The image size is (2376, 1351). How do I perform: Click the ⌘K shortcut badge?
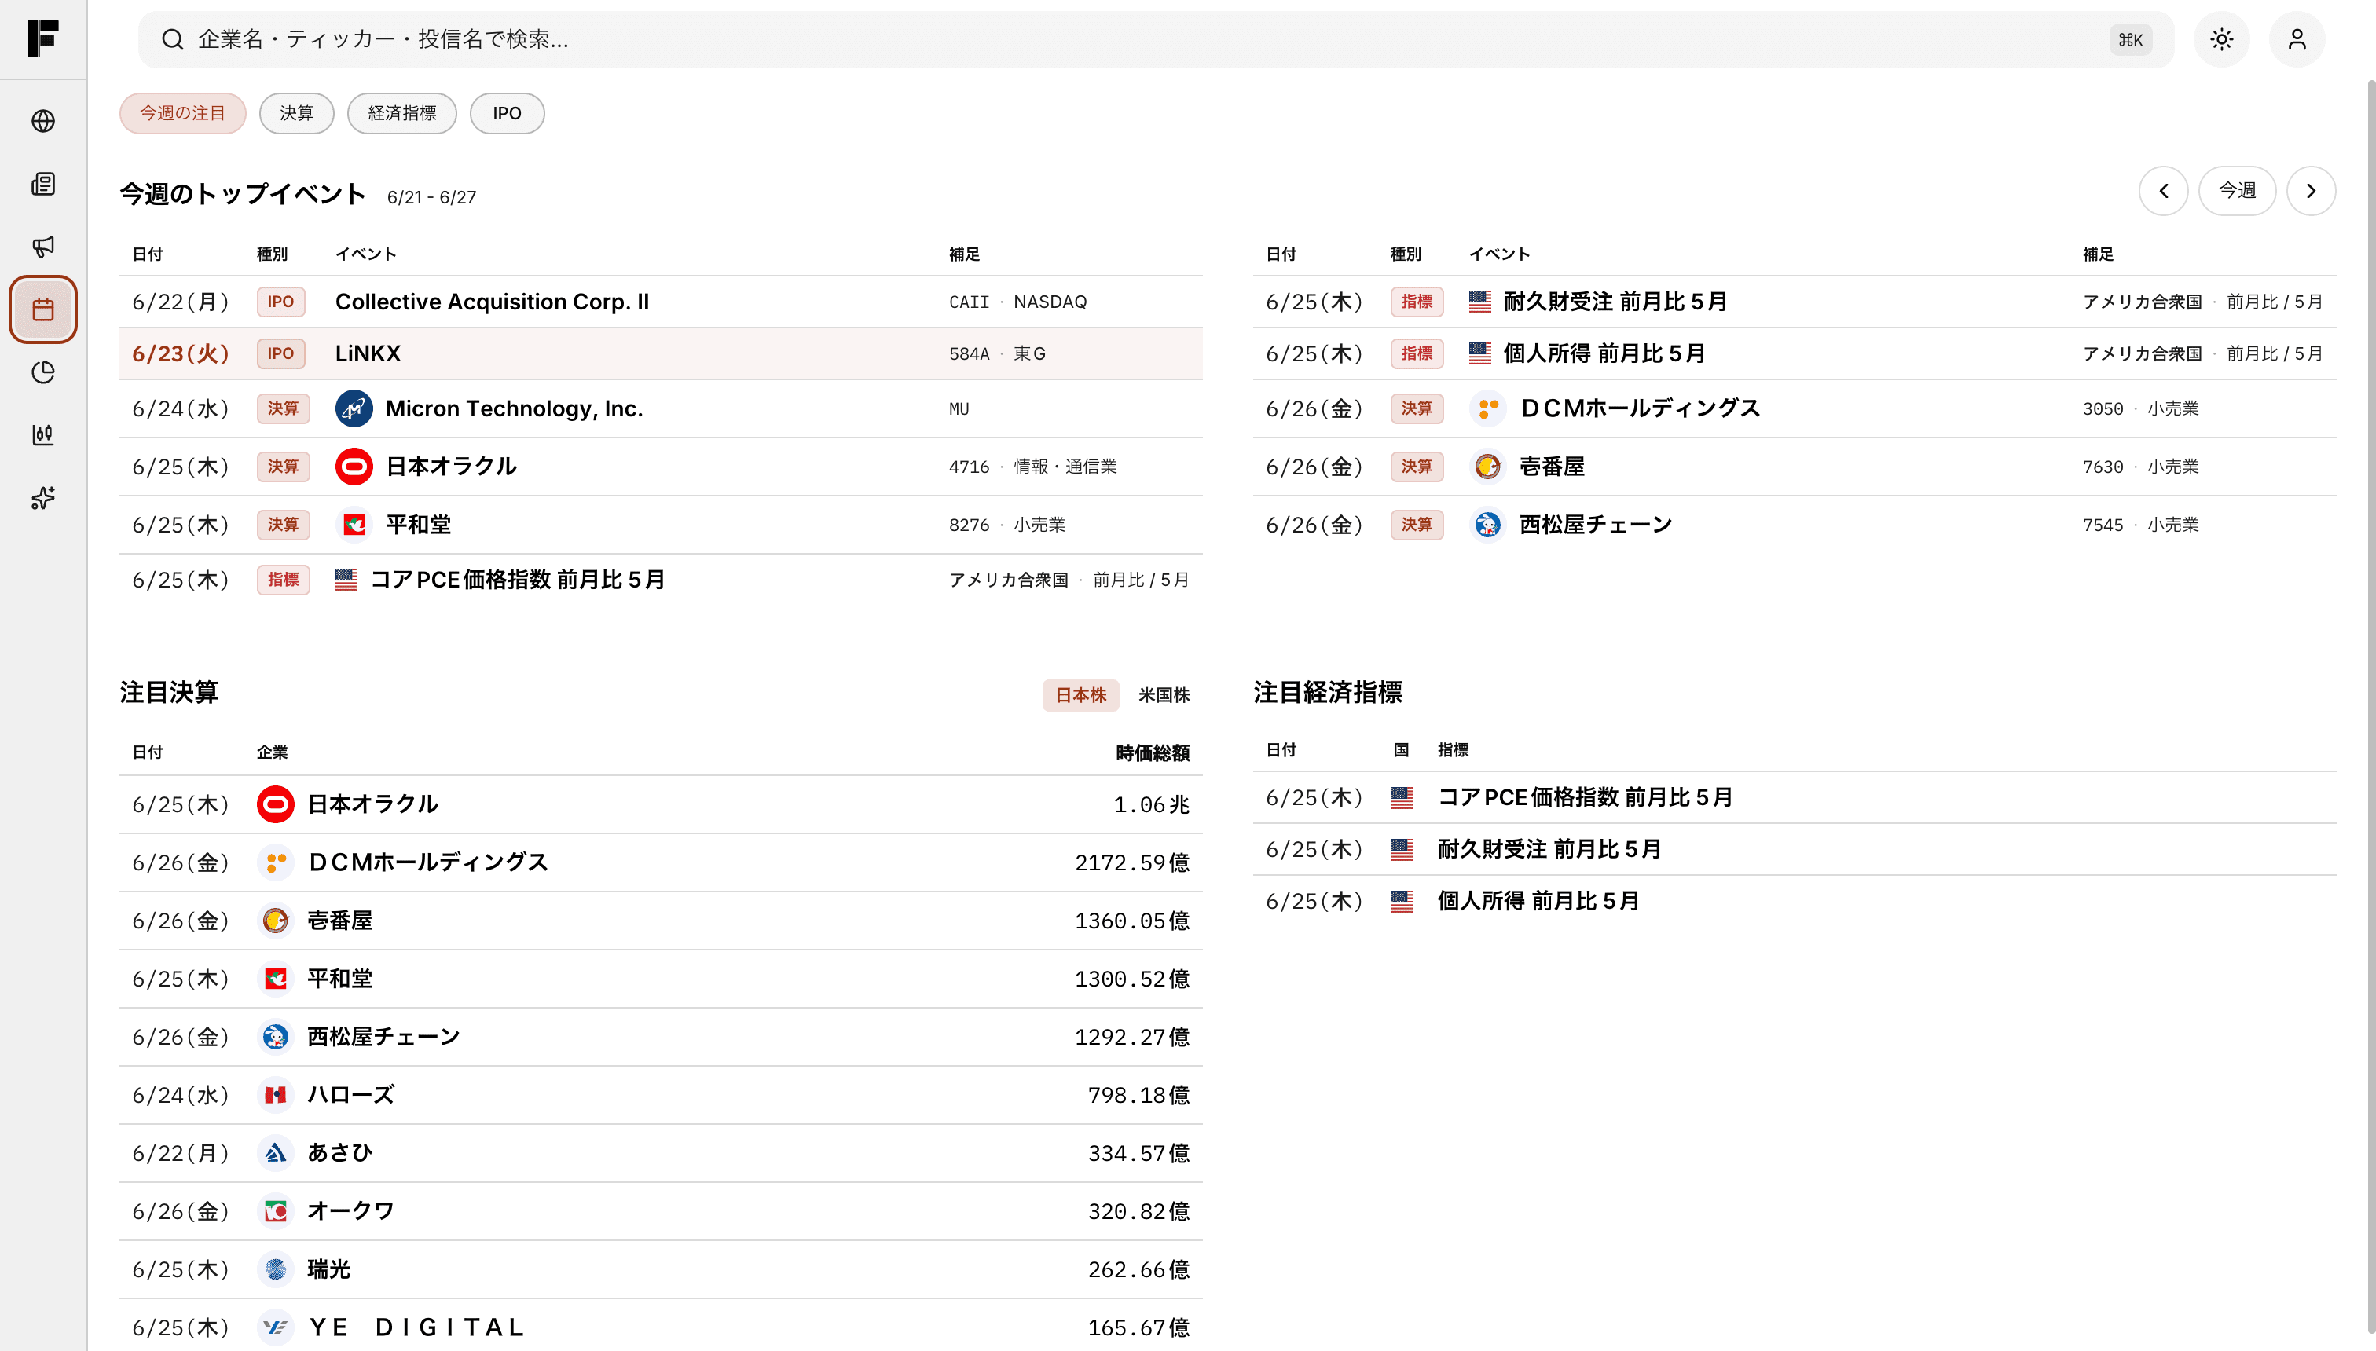tap(2130, 40)
